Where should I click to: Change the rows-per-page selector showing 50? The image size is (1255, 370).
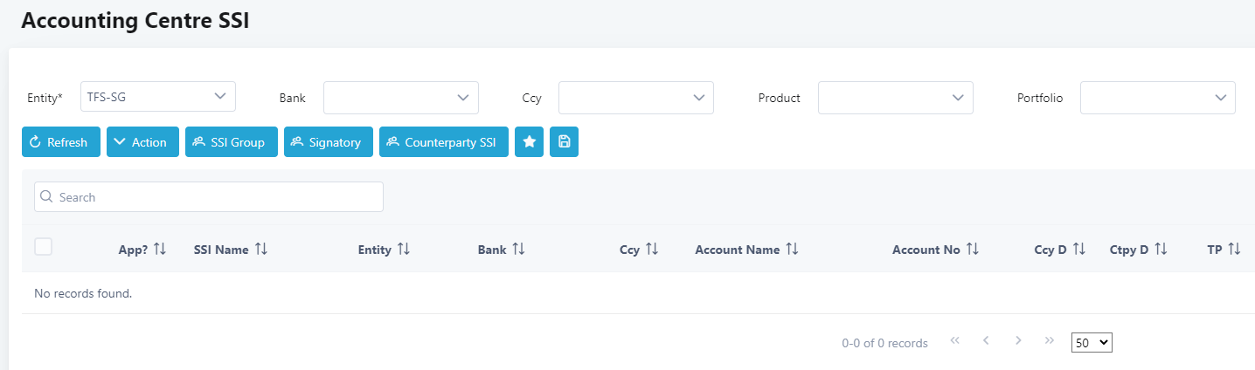(x=1092, y=343)
